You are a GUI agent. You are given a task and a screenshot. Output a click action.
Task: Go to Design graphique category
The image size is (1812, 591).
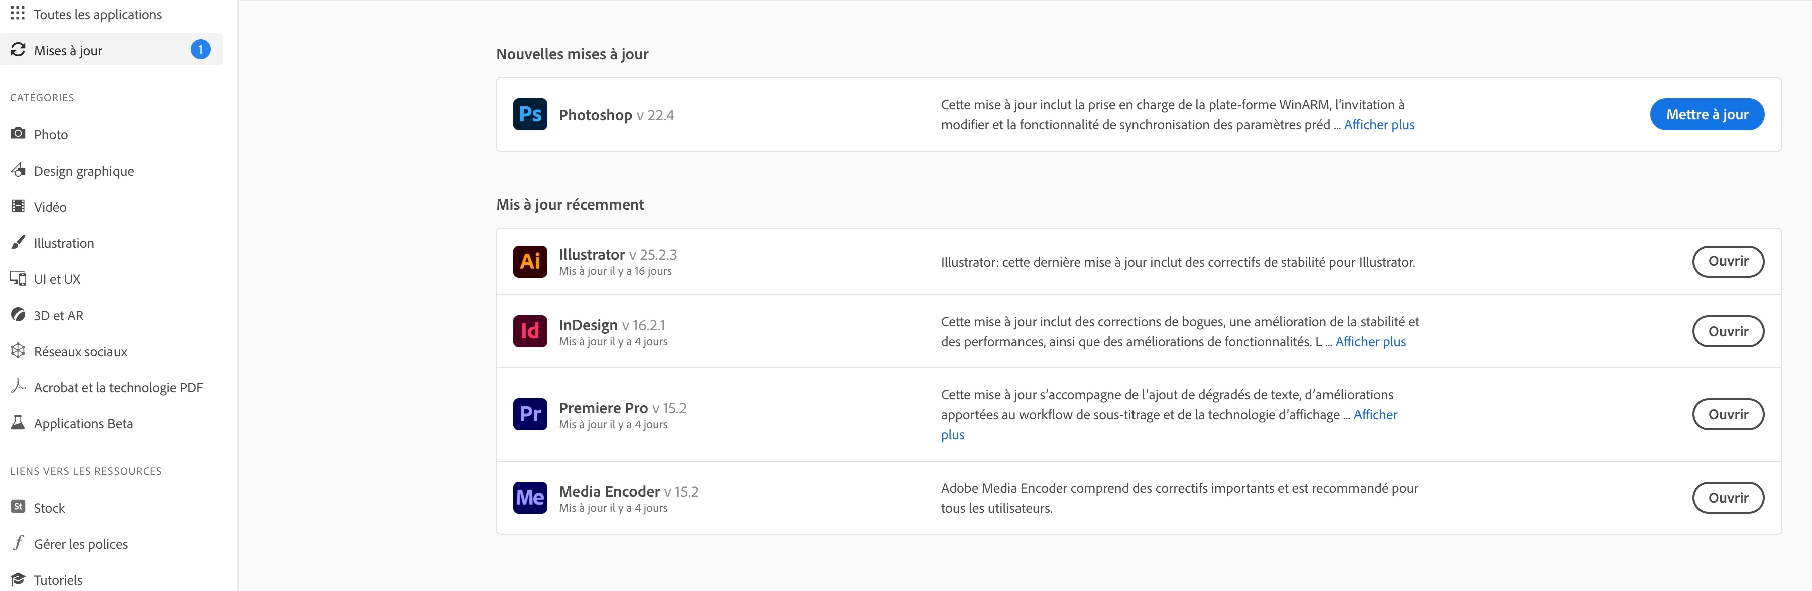[x=83, y=171]
